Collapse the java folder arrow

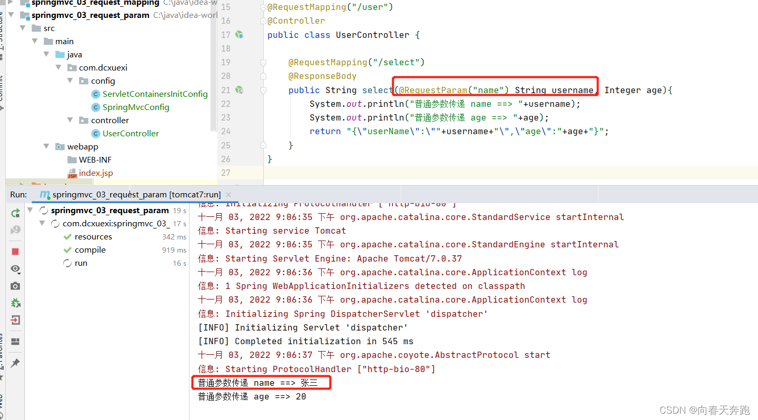(x=46, y=55)
